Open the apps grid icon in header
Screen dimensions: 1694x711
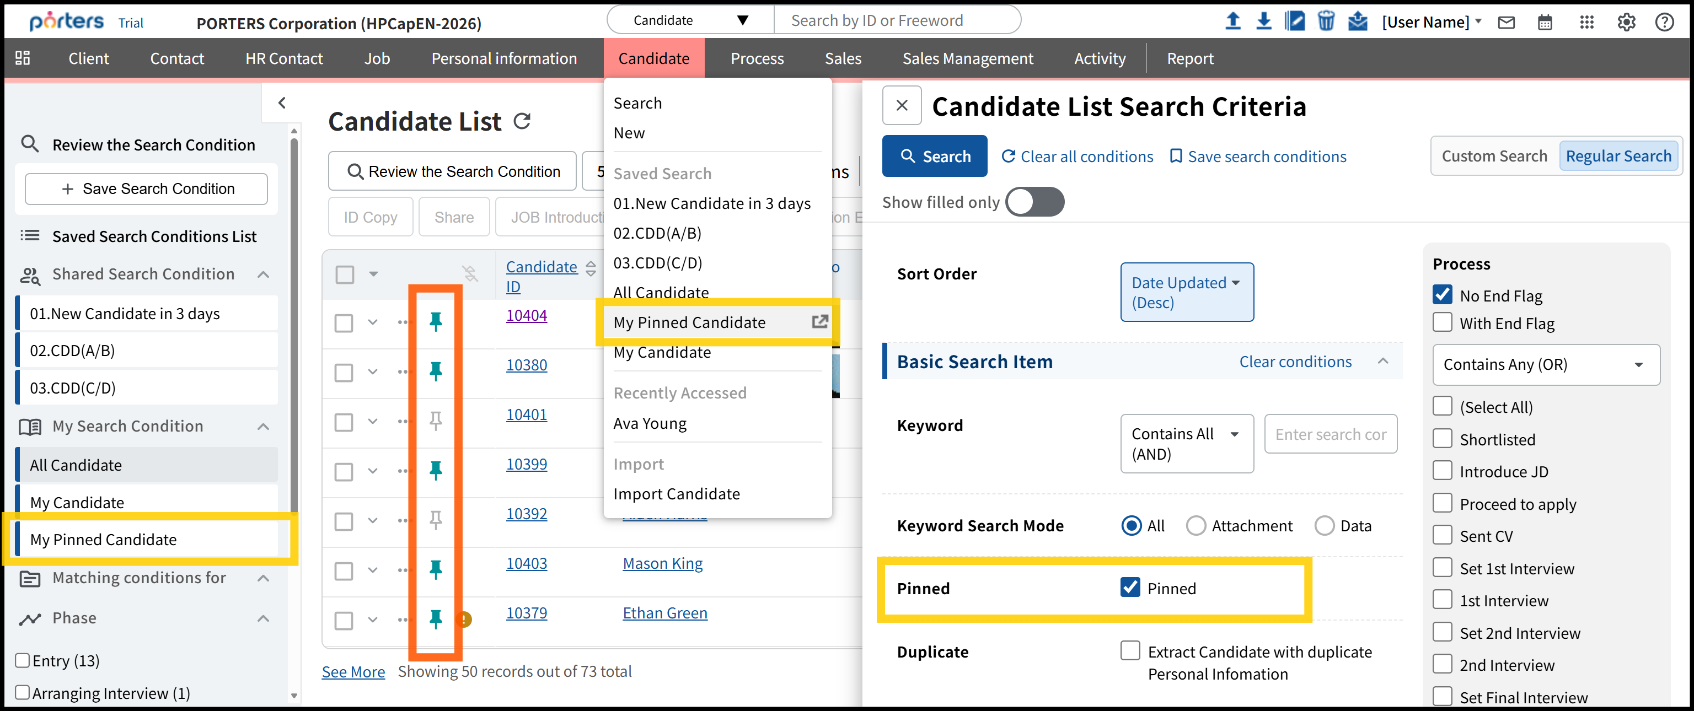point(1586,23)
